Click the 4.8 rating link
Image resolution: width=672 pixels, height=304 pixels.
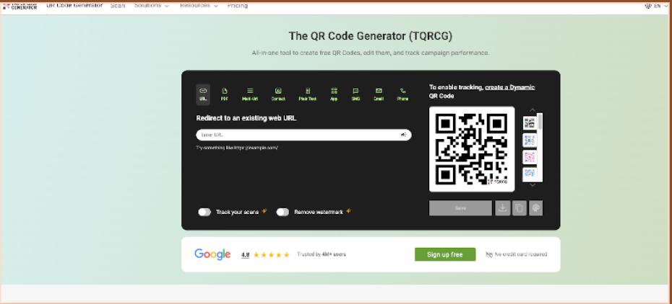tap(245, 255)
